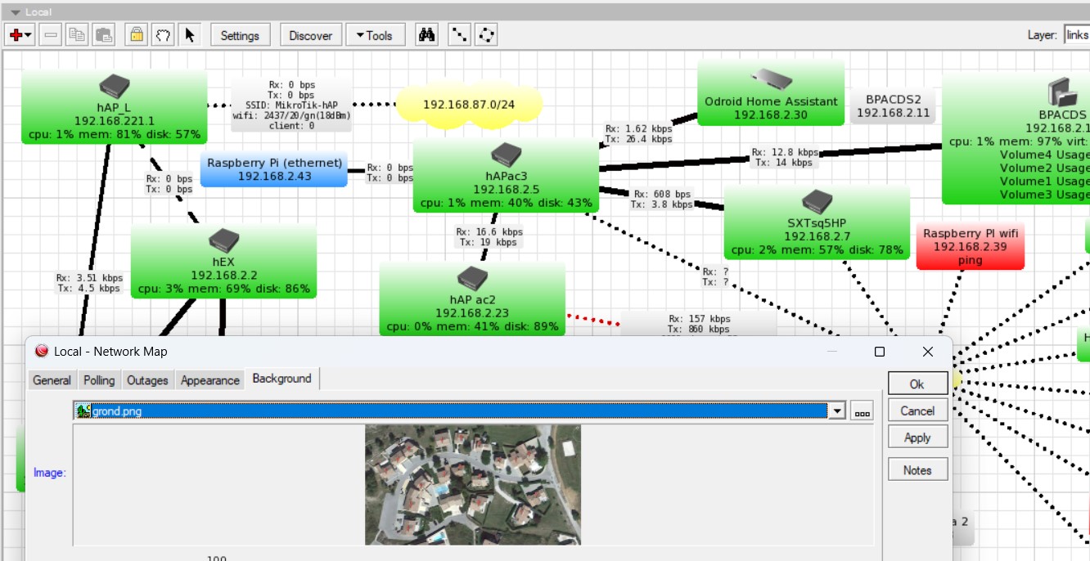Click the Rx: 1.62 kbps link label
This screenshot has width=1090, height=561.
638,133
